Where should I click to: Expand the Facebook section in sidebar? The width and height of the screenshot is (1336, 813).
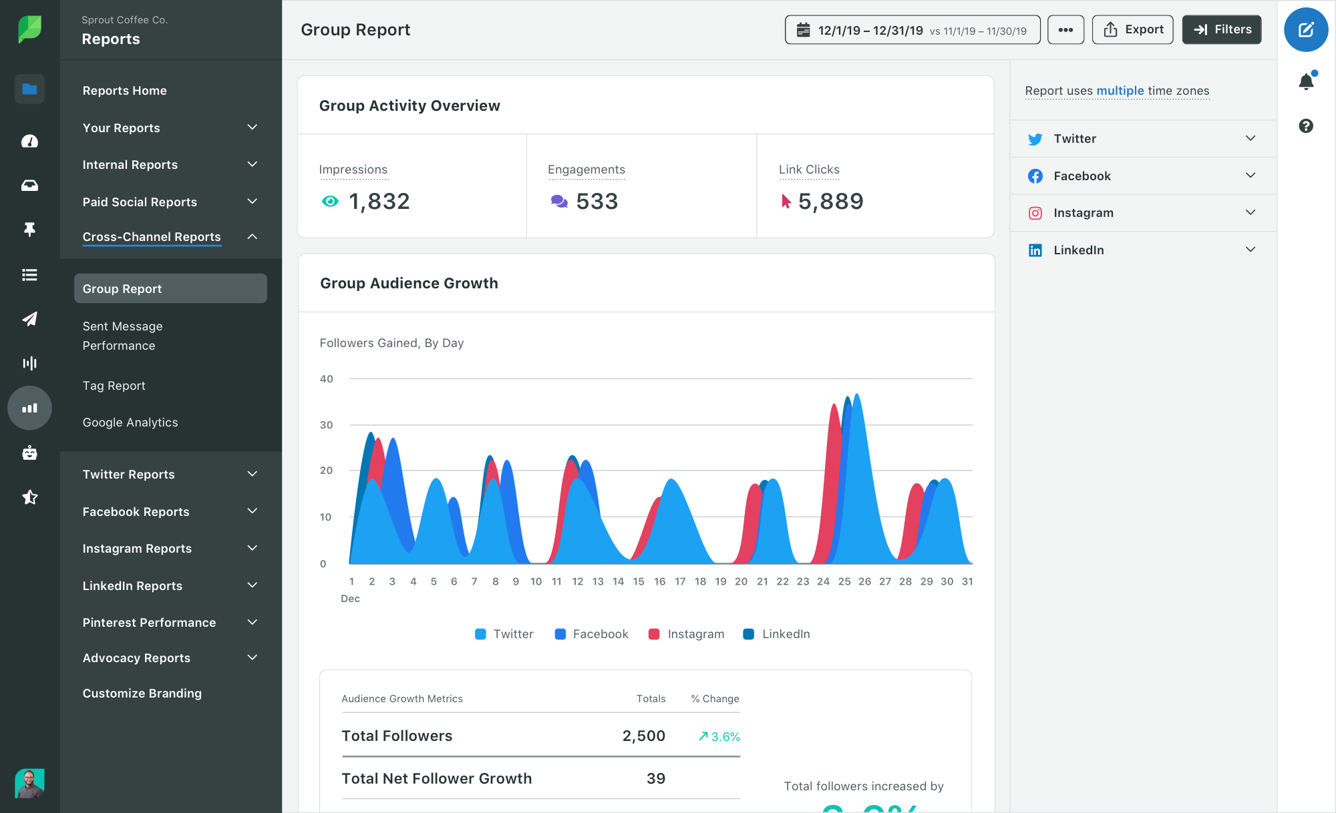pyautogui.click(x=1251, y=176)
